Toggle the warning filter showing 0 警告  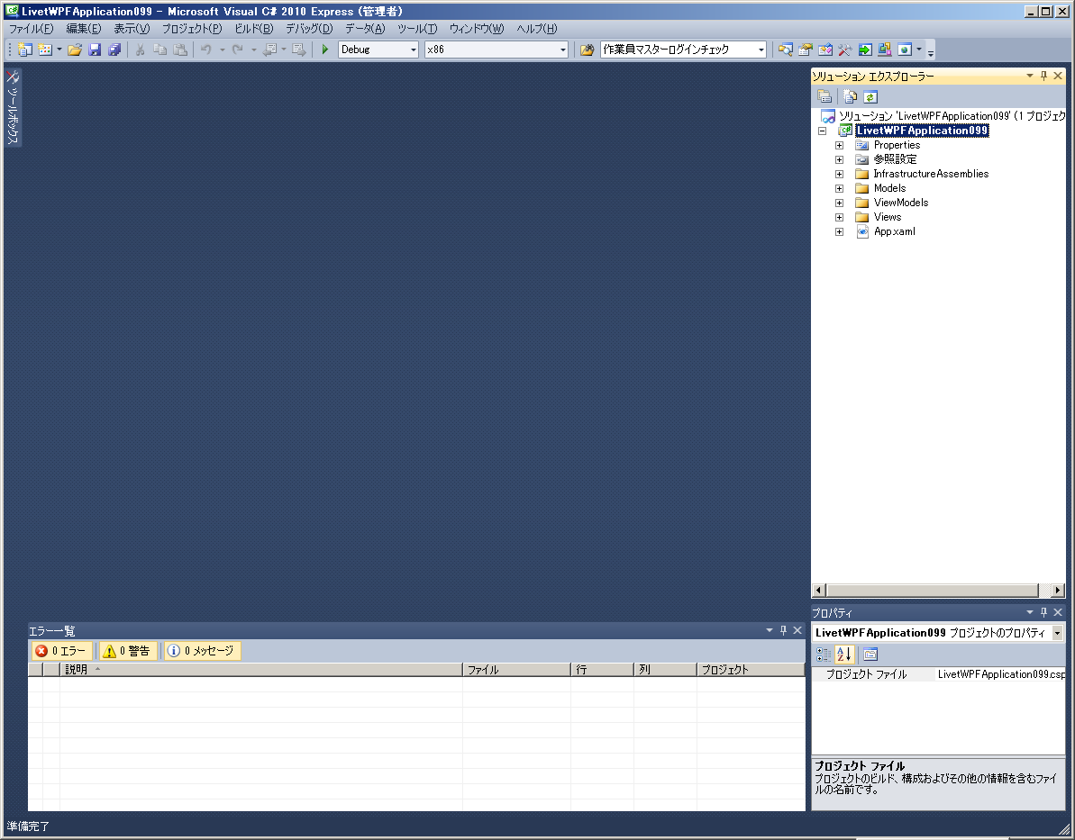[128, 651]
